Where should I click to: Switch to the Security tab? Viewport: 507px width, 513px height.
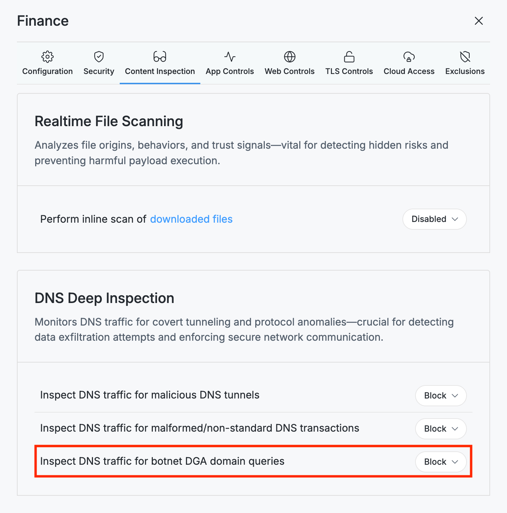[x=99, y=71]
